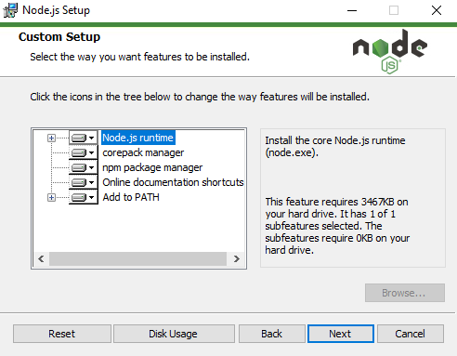Open the corepack manager feature drive icon
The image size is (457, 356).
[83, 152]
